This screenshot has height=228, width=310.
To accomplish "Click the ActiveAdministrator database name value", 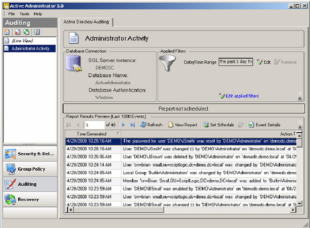I will (x=113, y=83).
